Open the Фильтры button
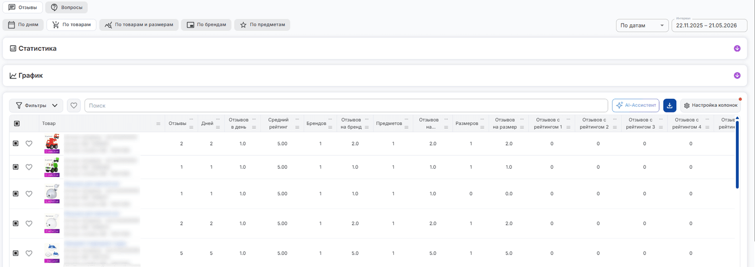755x267 pixels. click(36, 105)
